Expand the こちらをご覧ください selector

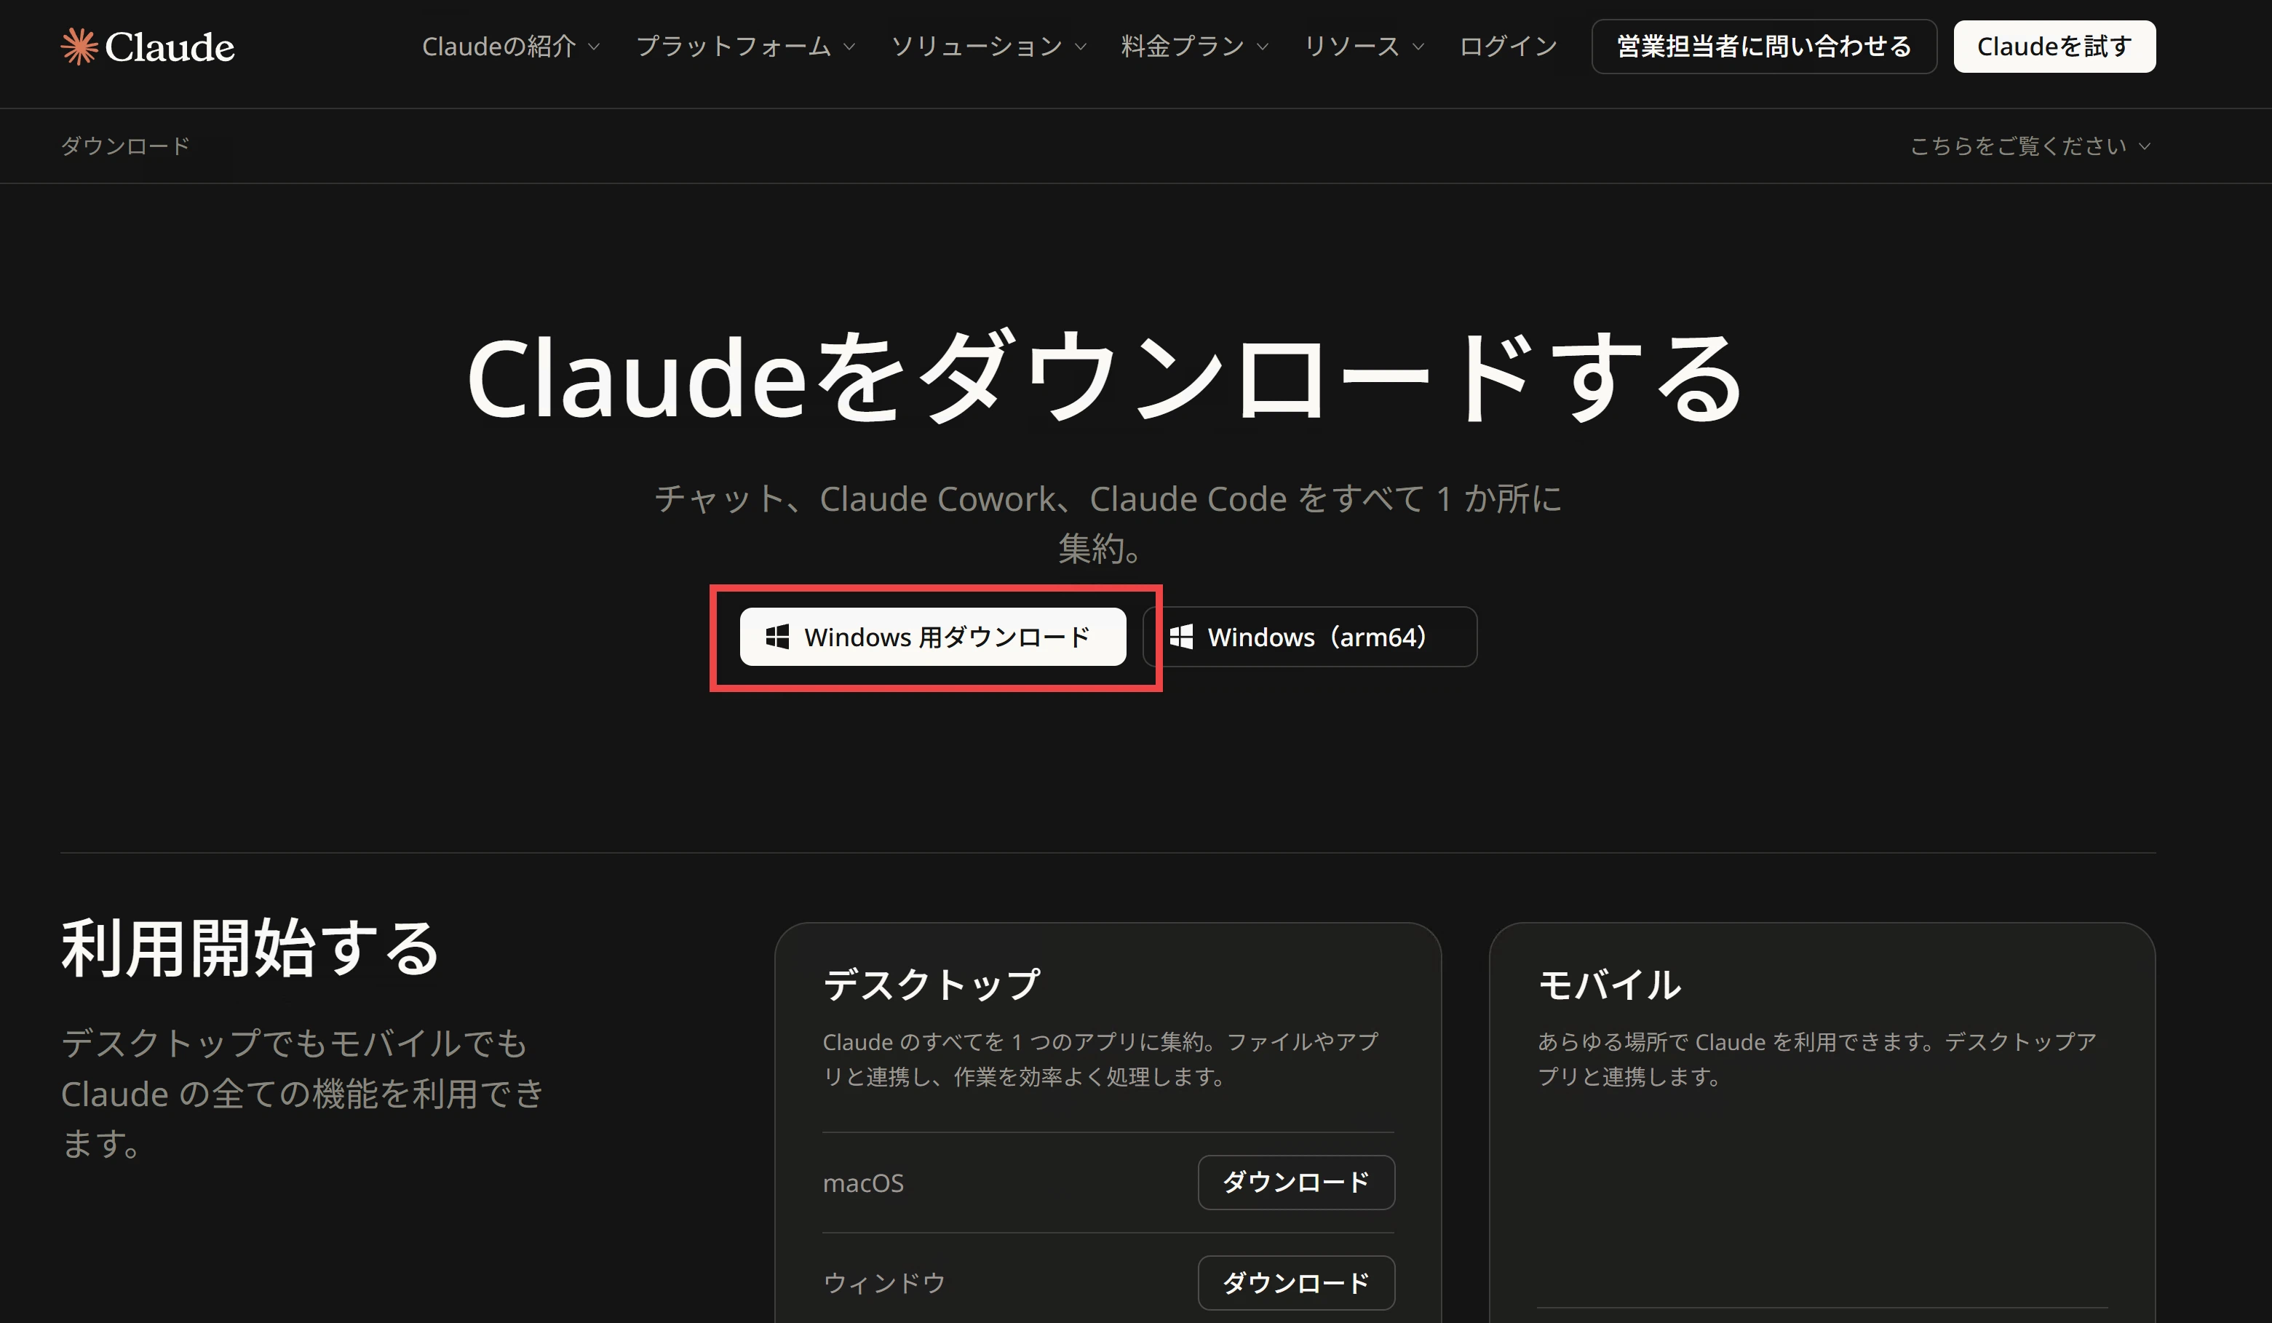click(x=2030, y=146)
